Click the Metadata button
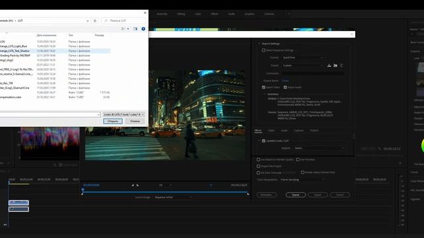Viewport: 424px width, 238px height. [266, 195]
